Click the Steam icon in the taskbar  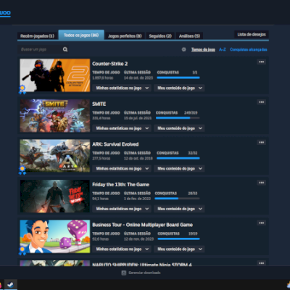[x=10, y=285]
